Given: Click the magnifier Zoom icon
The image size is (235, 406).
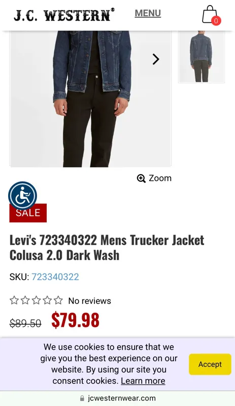Looking at the screenshot, I should 141,179.
